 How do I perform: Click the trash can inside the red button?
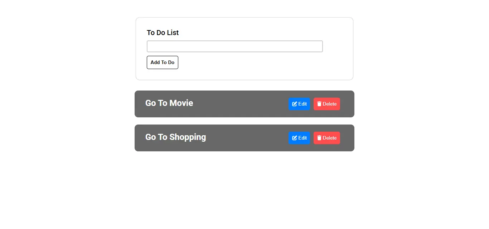[x=319, y=104]
